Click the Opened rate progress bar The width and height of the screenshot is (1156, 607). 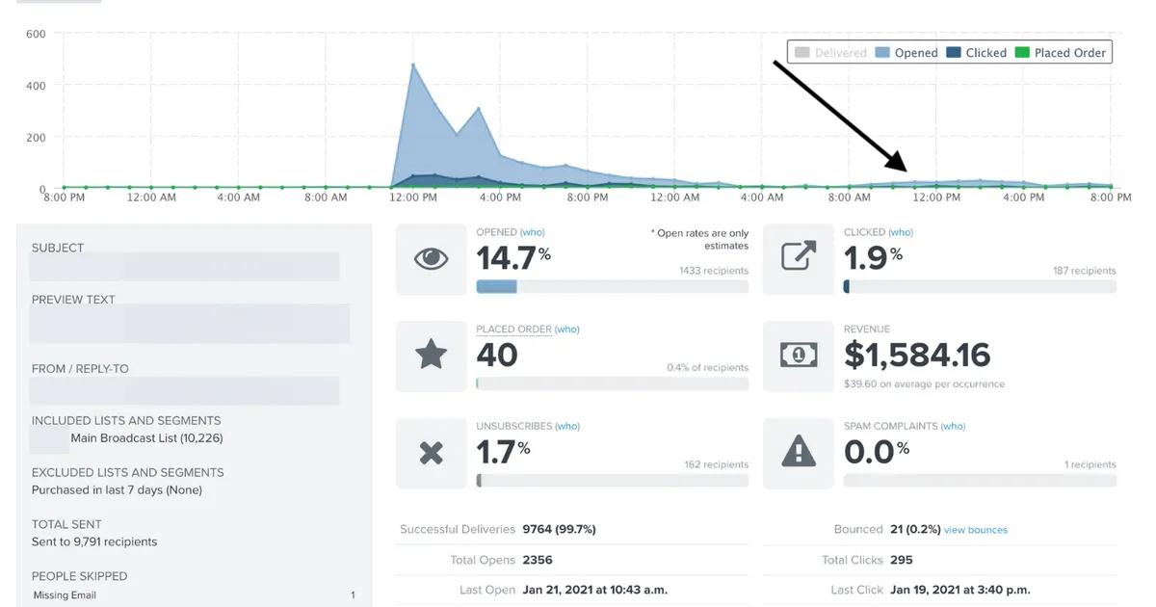[612, 286]
